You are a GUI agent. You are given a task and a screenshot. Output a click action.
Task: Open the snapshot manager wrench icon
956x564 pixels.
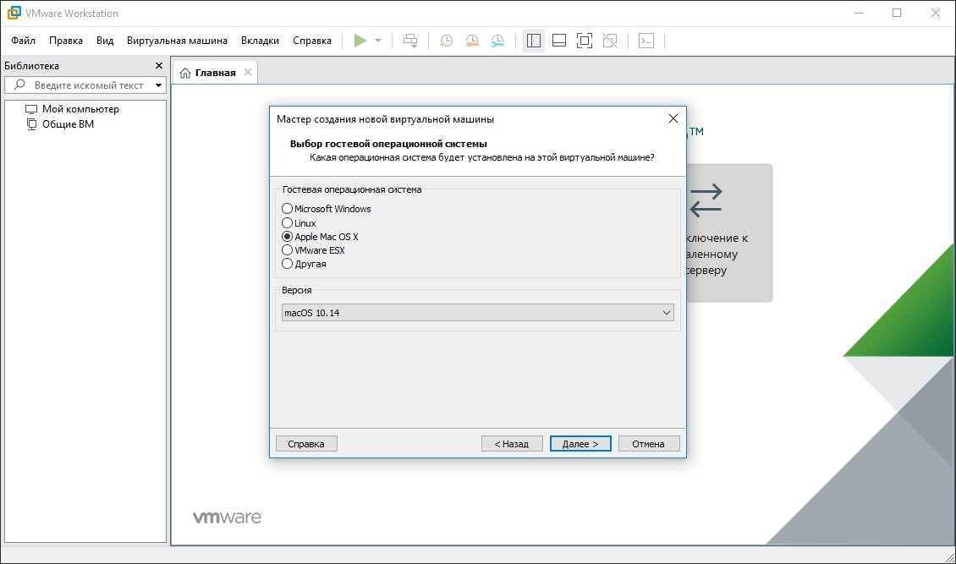pyautogui.click(x=498, y=41)
